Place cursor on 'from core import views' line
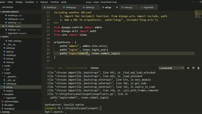 coord(70,35)
